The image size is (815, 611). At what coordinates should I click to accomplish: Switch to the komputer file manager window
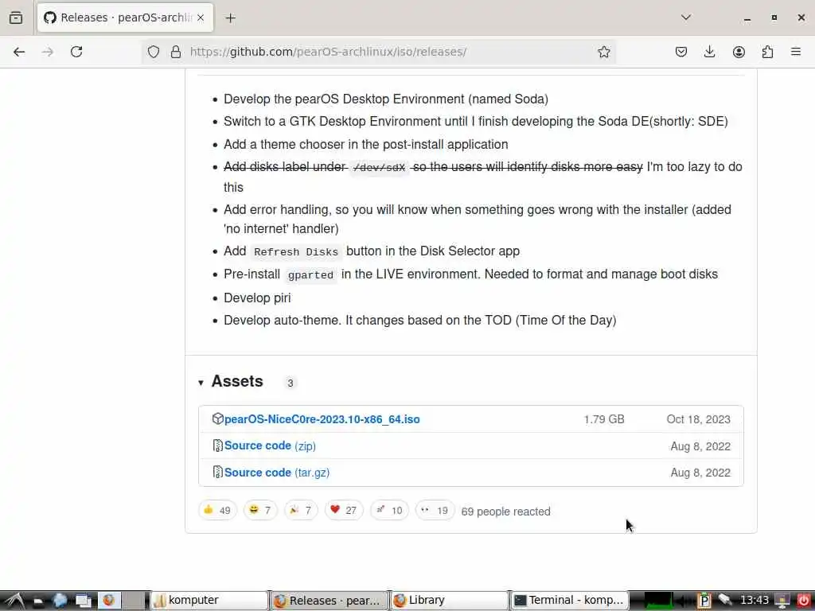point(209,601)
